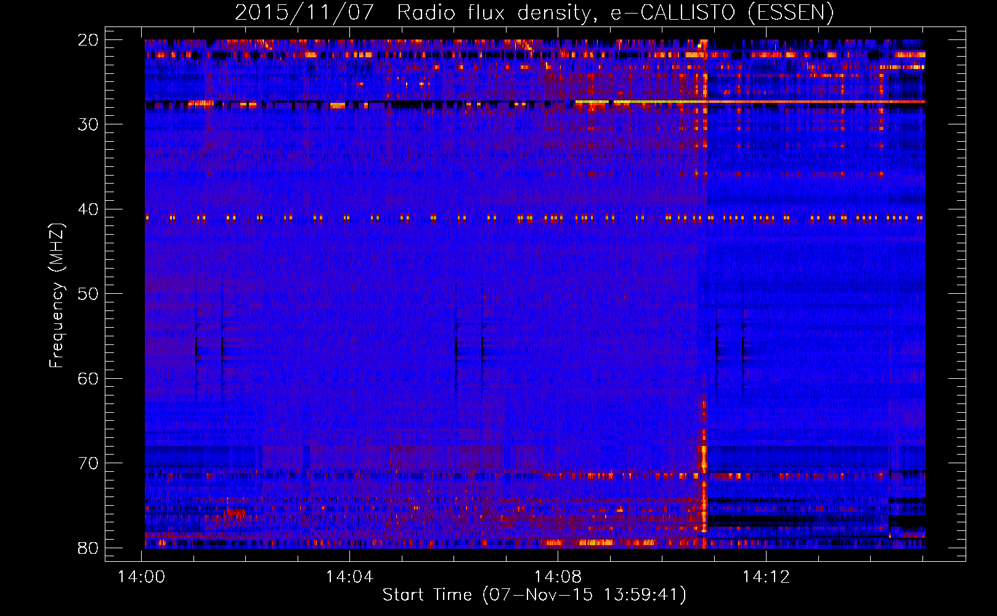
Task: Select the 'e-CALLISTO (ESSEN)' title text
Action: [722, 12]
